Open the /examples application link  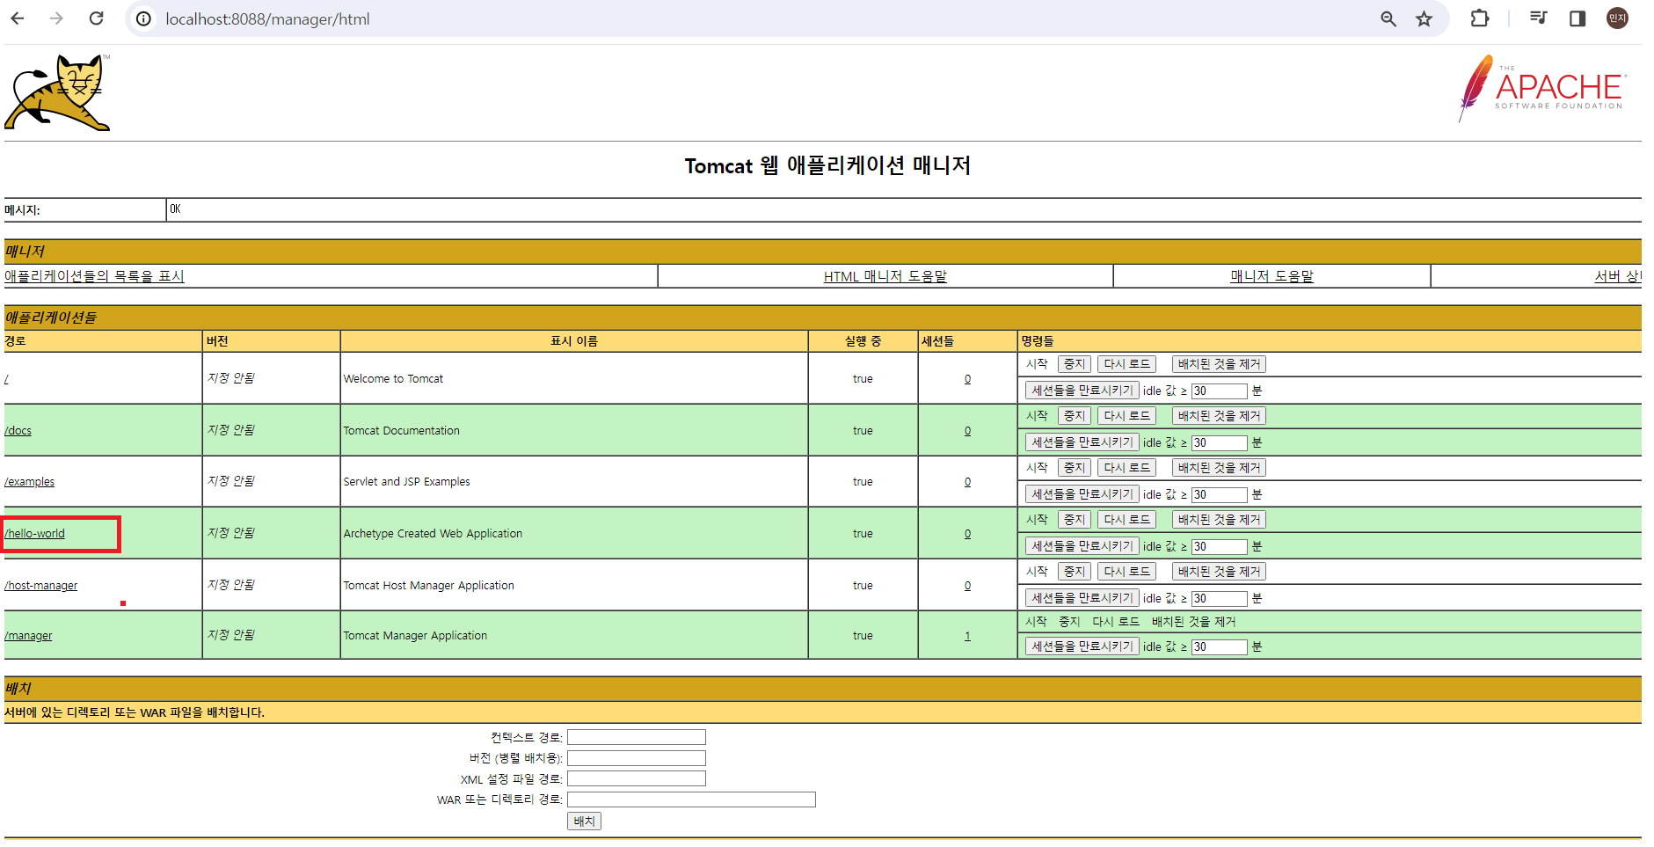pyautogui.click(x=29, y=482)
